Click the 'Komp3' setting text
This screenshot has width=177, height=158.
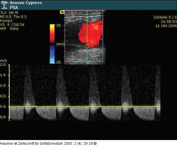[x=6, y=21]
